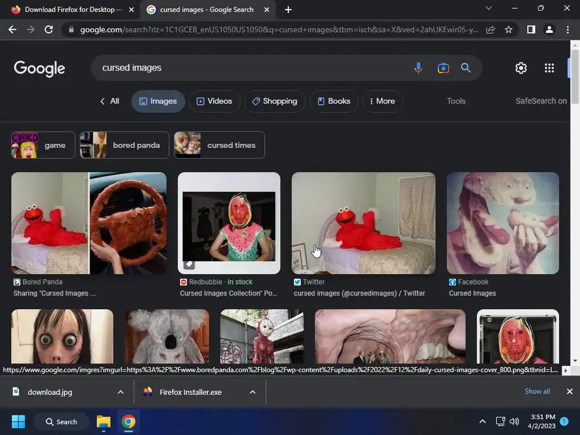This screenshot has width=580, height=435.
Task: Switch to the Shopping filter tab
Action: click(x=275, y=101)
